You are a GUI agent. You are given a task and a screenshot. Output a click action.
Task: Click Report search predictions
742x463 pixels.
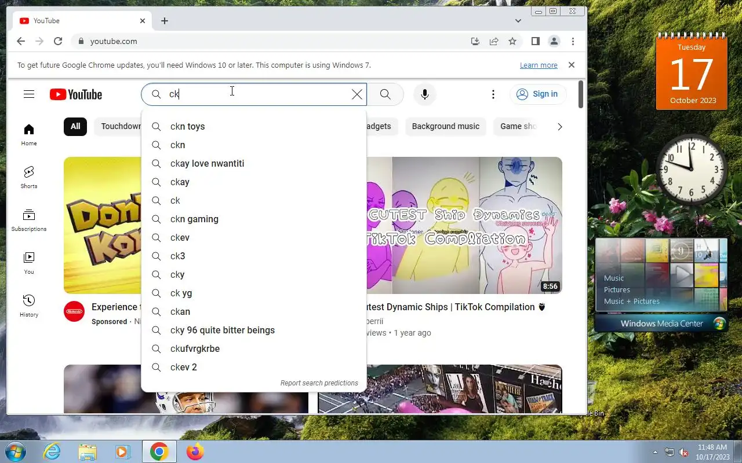(319, 383)
